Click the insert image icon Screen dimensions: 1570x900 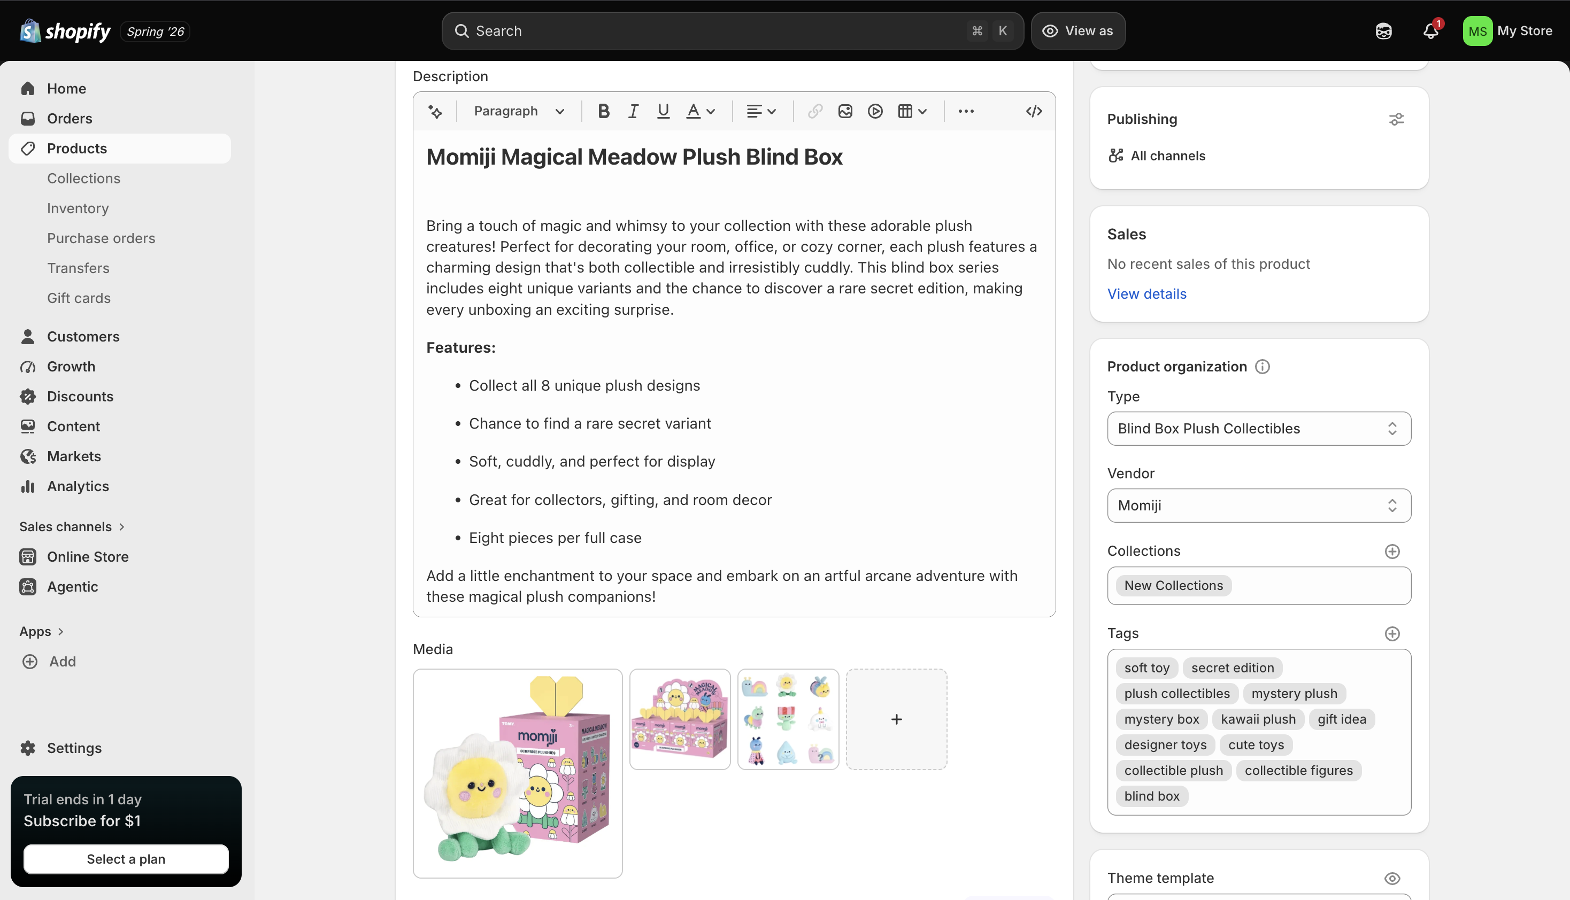tap(845, 111)
